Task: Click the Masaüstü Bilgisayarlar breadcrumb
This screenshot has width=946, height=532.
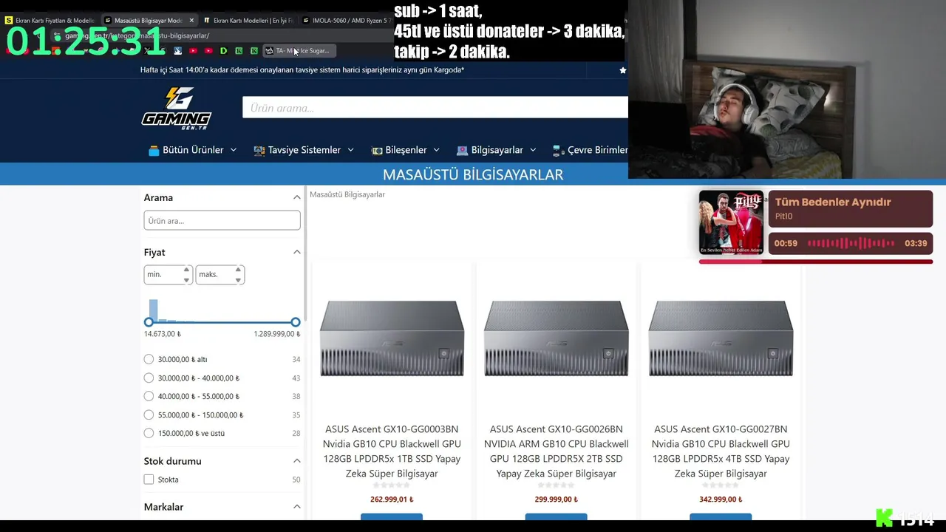Action: coord(347,194)
